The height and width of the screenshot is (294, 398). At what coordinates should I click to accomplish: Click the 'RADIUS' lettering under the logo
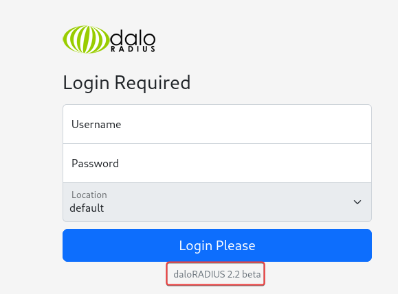pyautogui.click(x=133, y=49)
